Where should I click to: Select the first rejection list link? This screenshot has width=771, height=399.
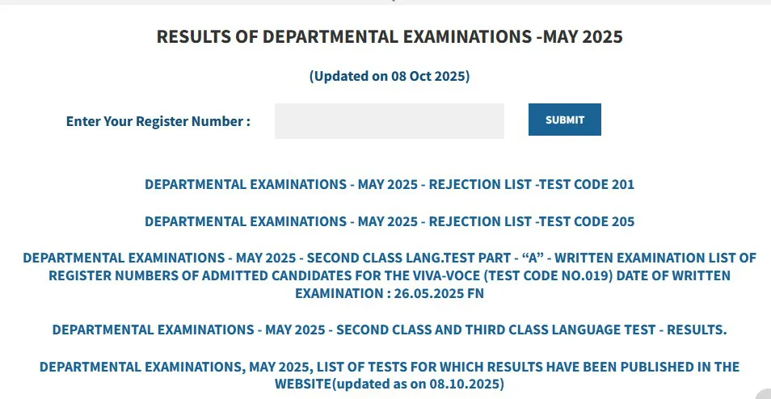(389, 184)
